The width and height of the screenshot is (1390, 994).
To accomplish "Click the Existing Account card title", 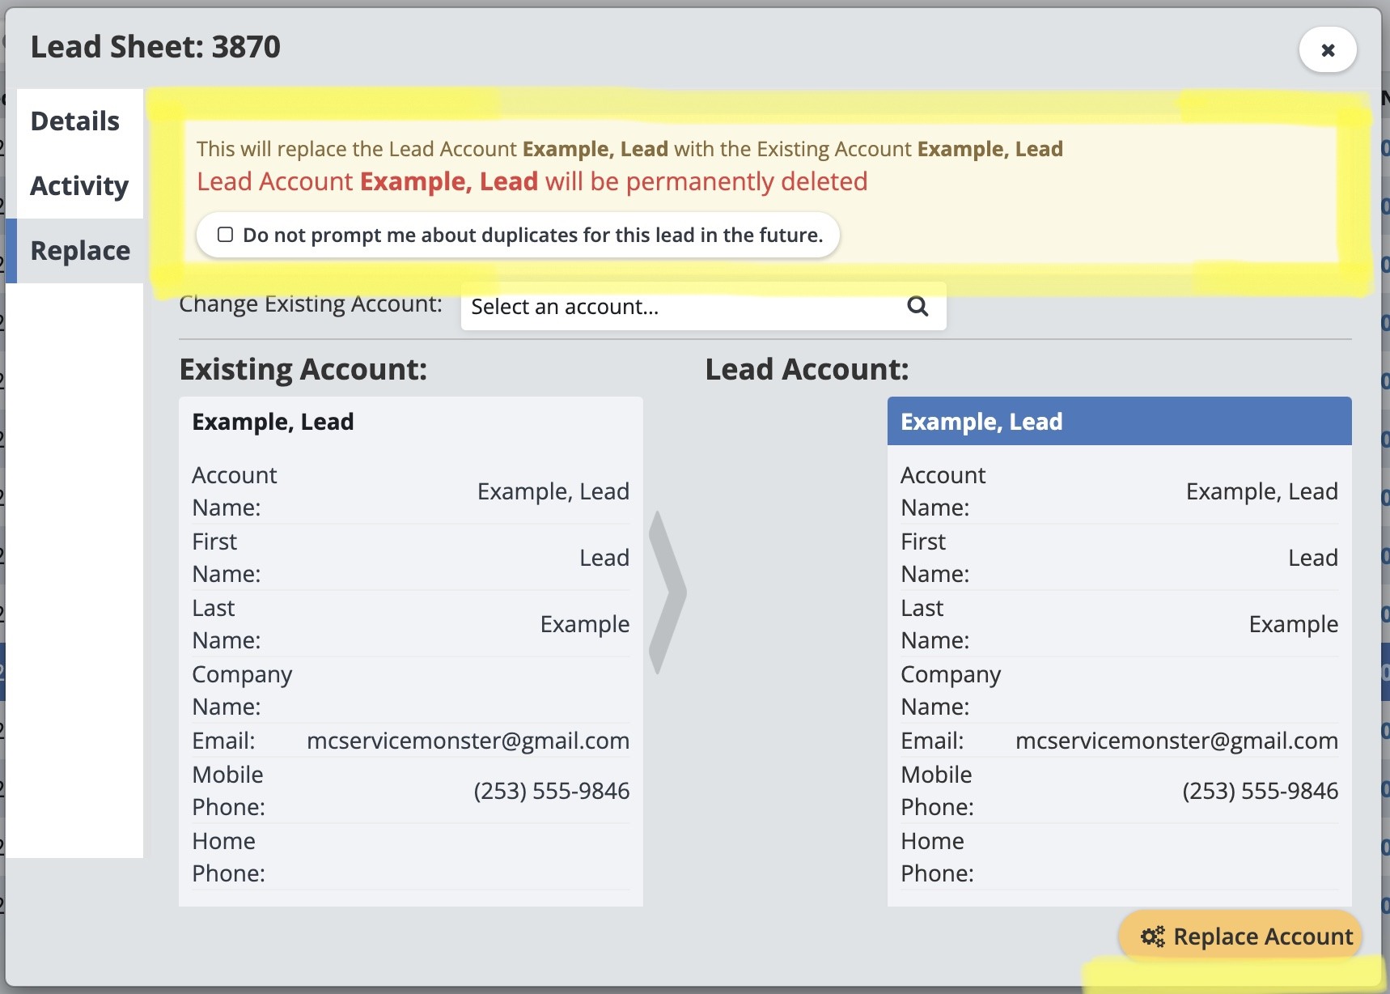I will pos(273,422).
